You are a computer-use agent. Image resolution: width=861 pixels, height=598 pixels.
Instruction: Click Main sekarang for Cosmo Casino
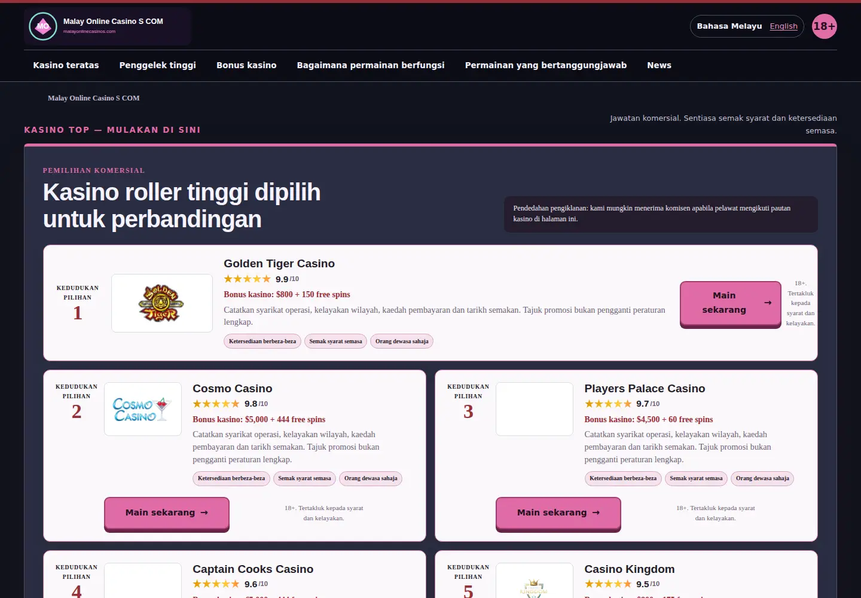coord(167,512)
